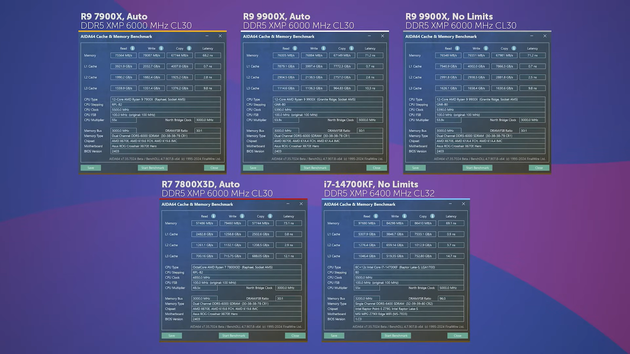Screen dimensions: 630x354
Task: Open Write info icon in R9 9900X Auto window
Action: point(324,48)
